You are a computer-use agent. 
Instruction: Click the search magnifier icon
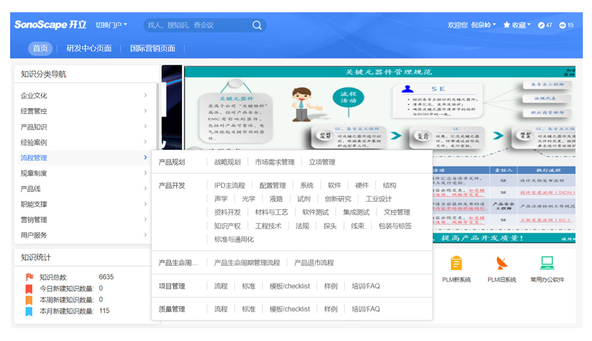pyautogui.click(x=257, y=25)
